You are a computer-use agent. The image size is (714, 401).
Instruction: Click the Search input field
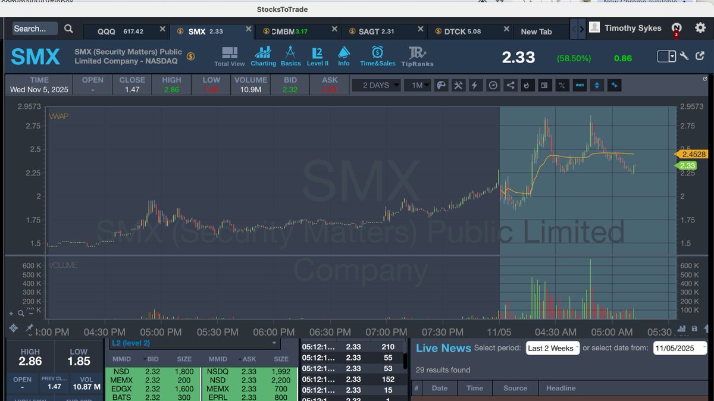(35, 29)
